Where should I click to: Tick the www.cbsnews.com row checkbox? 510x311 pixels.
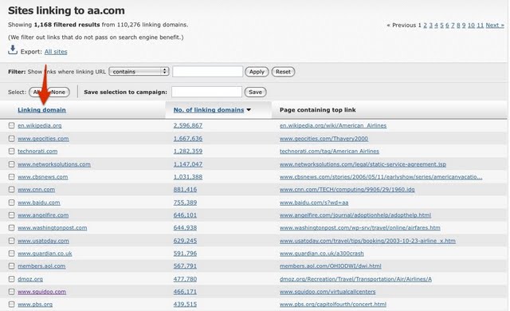click(x=12, y=177)
